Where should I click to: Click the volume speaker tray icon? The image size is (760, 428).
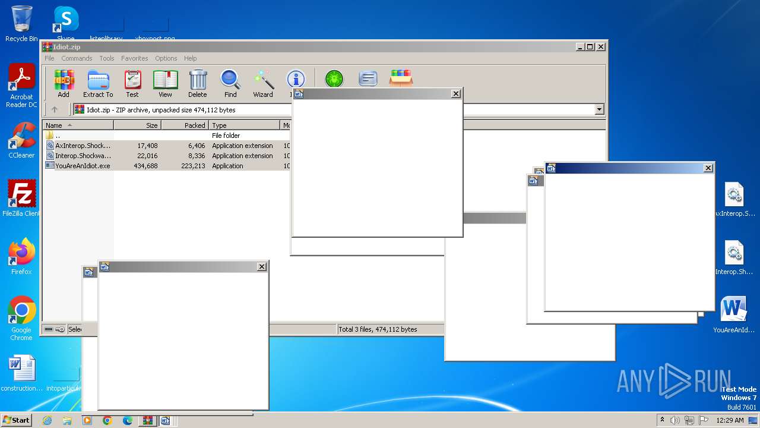pyautogui.click(x=675, y=420)
